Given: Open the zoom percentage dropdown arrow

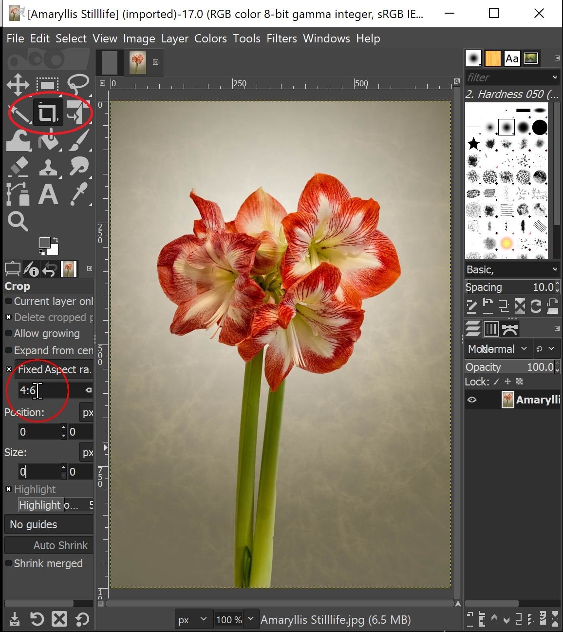Looking at the screenshot, I should point(251,619).
